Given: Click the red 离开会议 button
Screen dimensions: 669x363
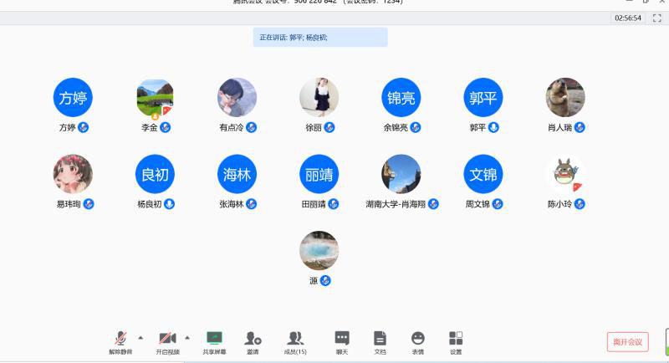Looking at the screenshot, I should 627,341.
